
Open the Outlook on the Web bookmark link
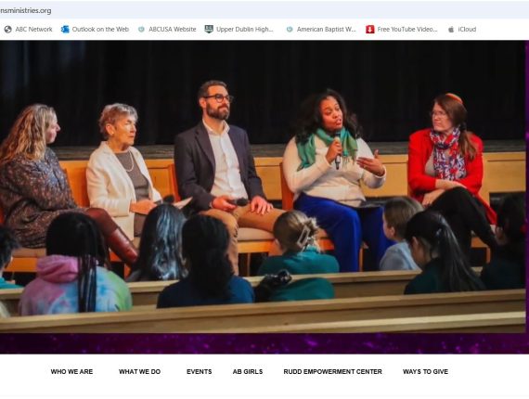(100, 30)
